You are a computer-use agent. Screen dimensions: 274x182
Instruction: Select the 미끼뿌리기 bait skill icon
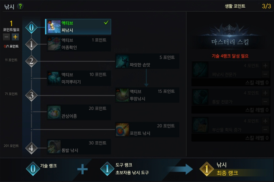[x=54, y=78]
